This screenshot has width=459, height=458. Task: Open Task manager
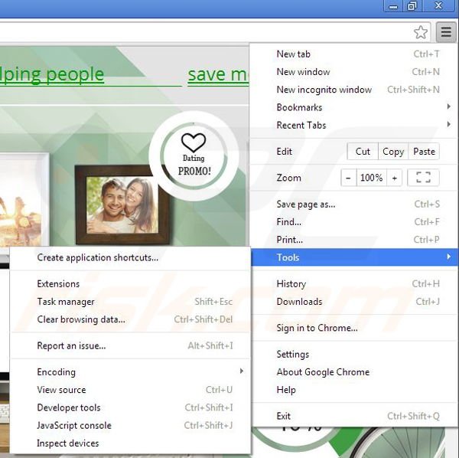(130, 302)
